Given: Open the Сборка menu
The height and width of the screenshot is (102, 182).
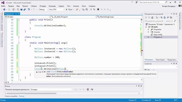Looking at the screenshot, I should click(34, 6).
